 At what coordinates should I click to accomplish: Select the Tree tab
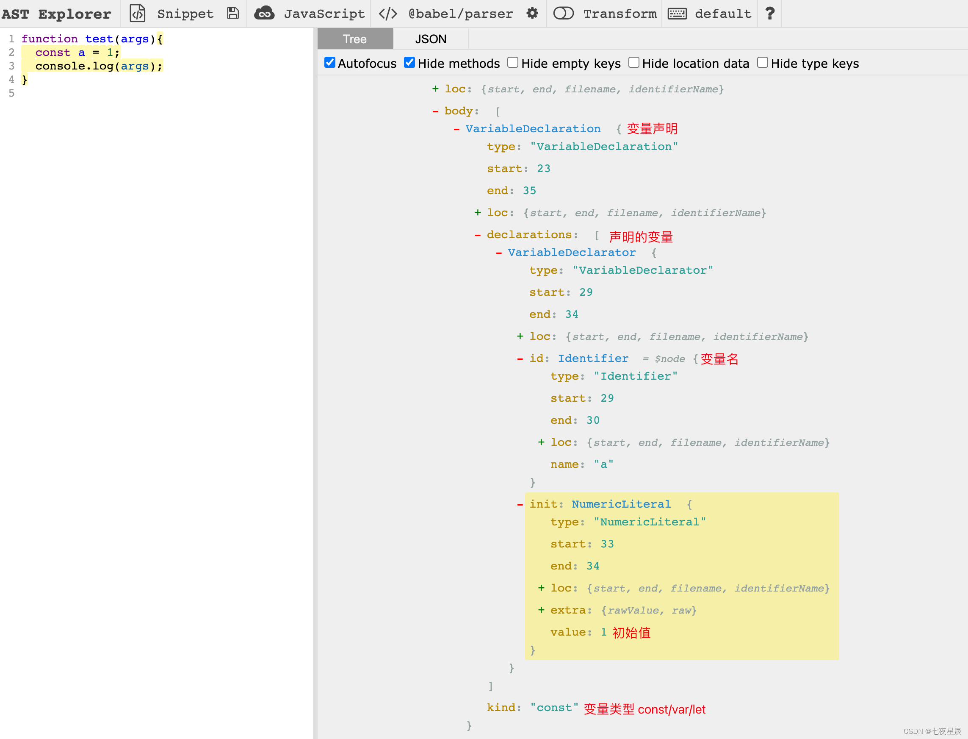[x=354, y=39]
